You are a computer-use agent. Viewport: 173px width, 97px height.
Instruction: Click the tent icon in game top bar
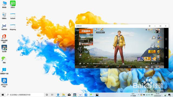click(x=102, y=30)
